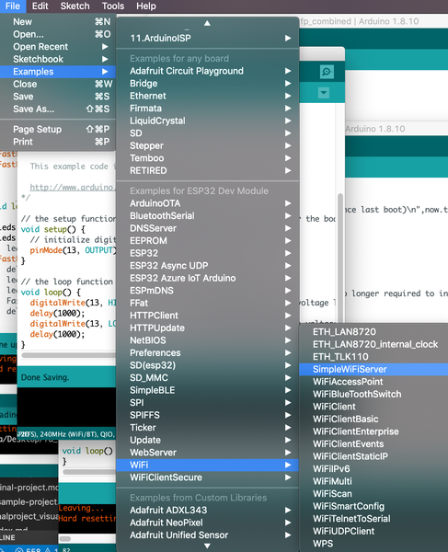Choose Save As... in File menu

coord(58,109)
